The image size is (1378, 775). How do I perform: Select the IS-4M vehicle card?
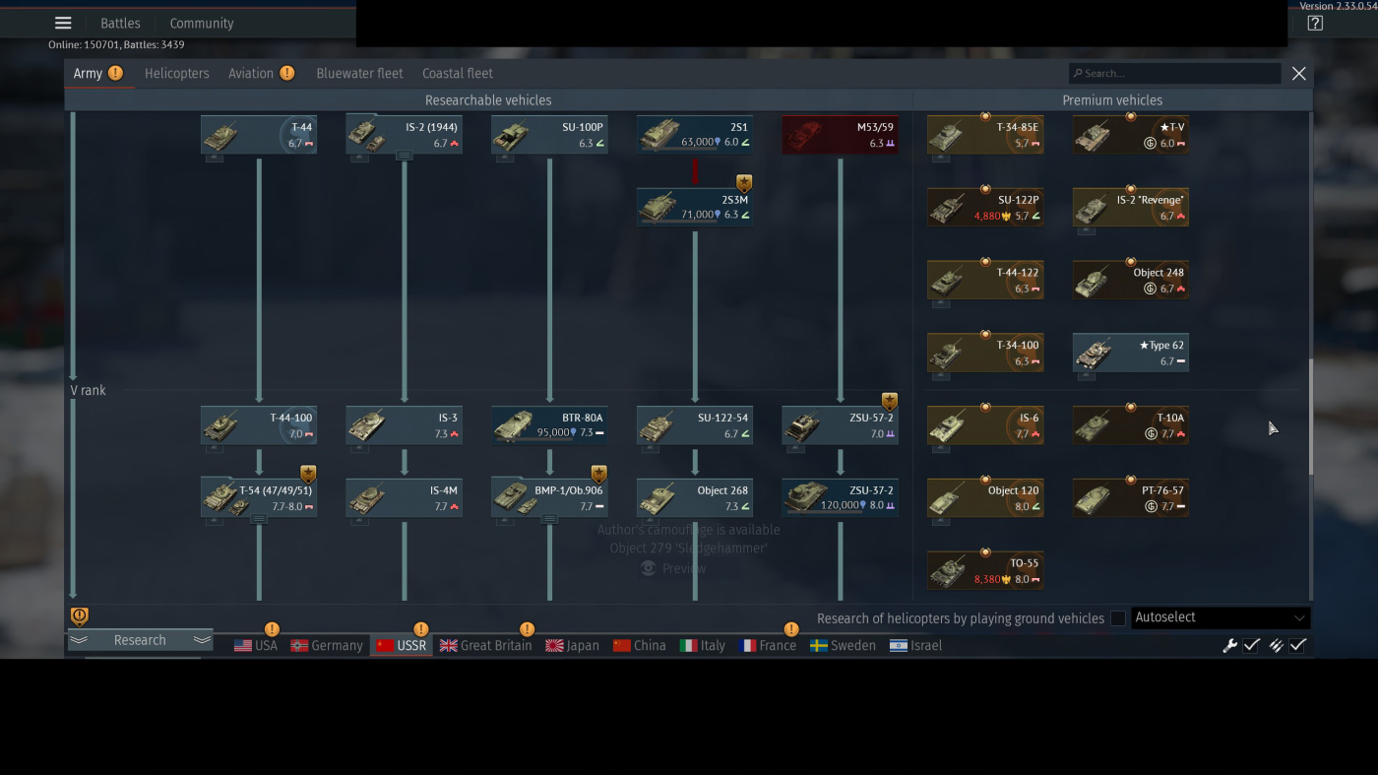point(404,498)
